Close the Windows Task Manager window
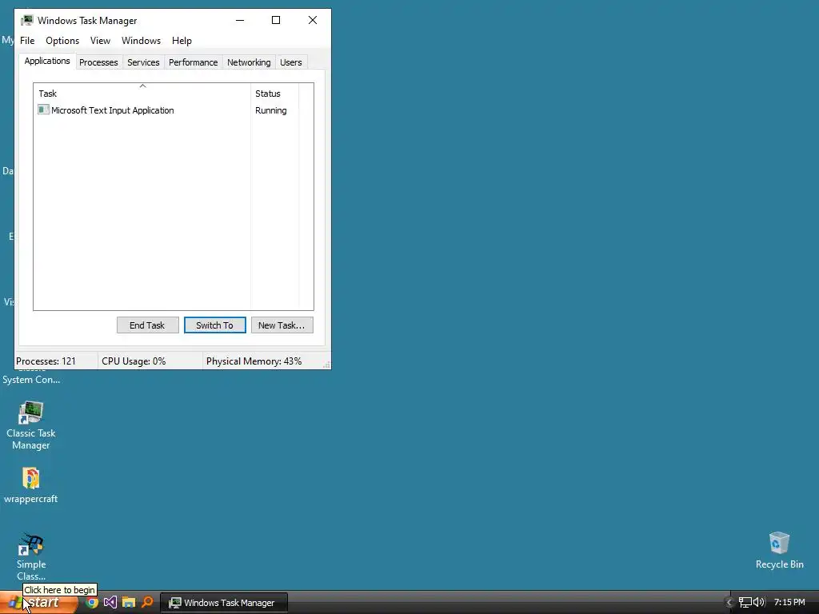Viewport: 819px width, 614px height. [313, 20]
